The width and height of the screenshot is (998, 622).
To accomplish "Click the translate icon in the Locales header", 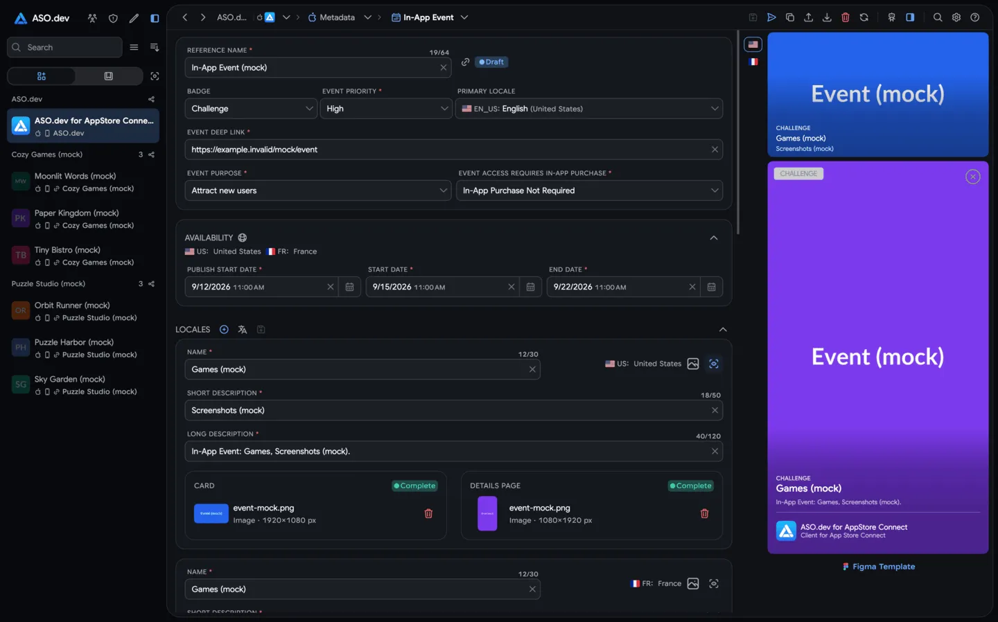I will pos(243,330).
